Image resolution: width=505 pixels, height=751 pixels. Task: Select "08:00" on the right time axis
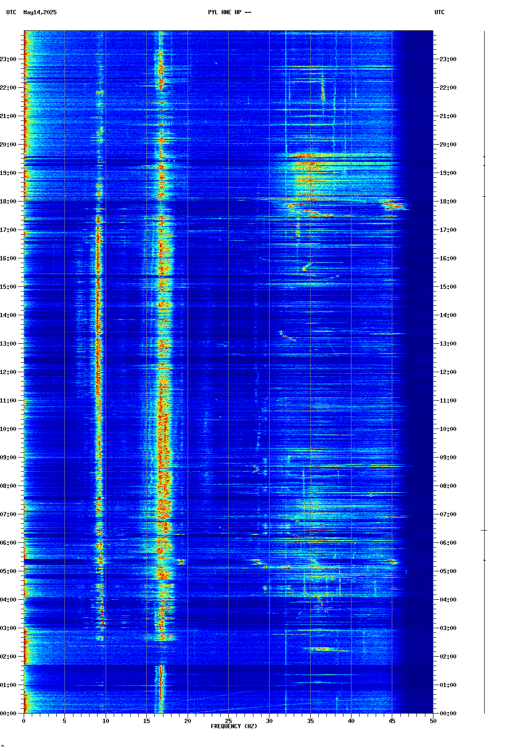click(448, 486)
